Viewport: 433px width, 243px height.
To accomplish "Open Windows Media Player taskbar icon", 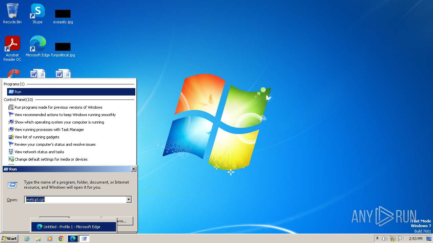I will click(50, 239).
